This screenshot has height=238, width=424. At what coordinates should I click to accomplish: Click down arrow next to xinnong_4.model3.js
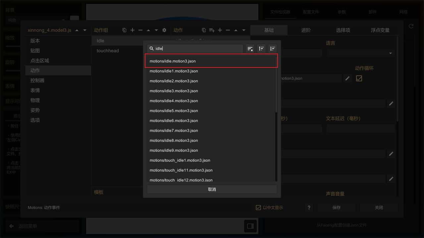click(x=85, y=30)
